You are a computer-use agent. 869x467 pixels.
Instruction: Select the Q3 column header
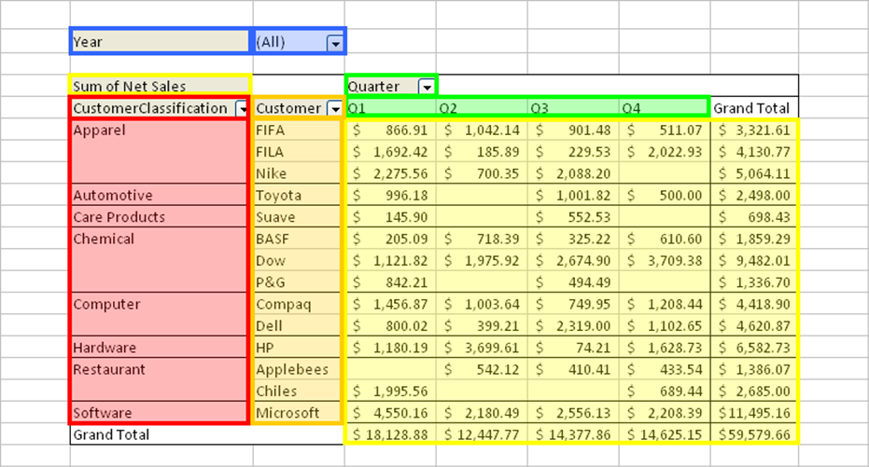572,108
